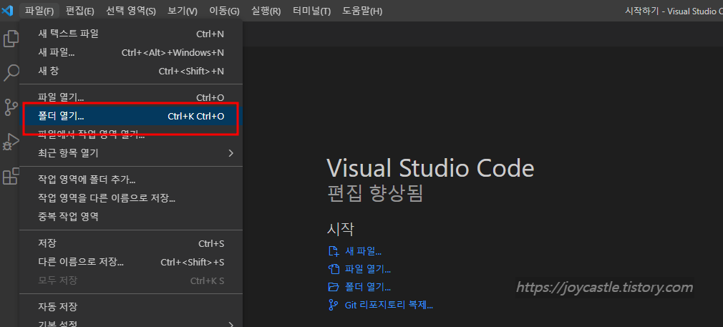Choose 새 파일... with Ctrl+Alt+Windows+N shortcut

131,52
